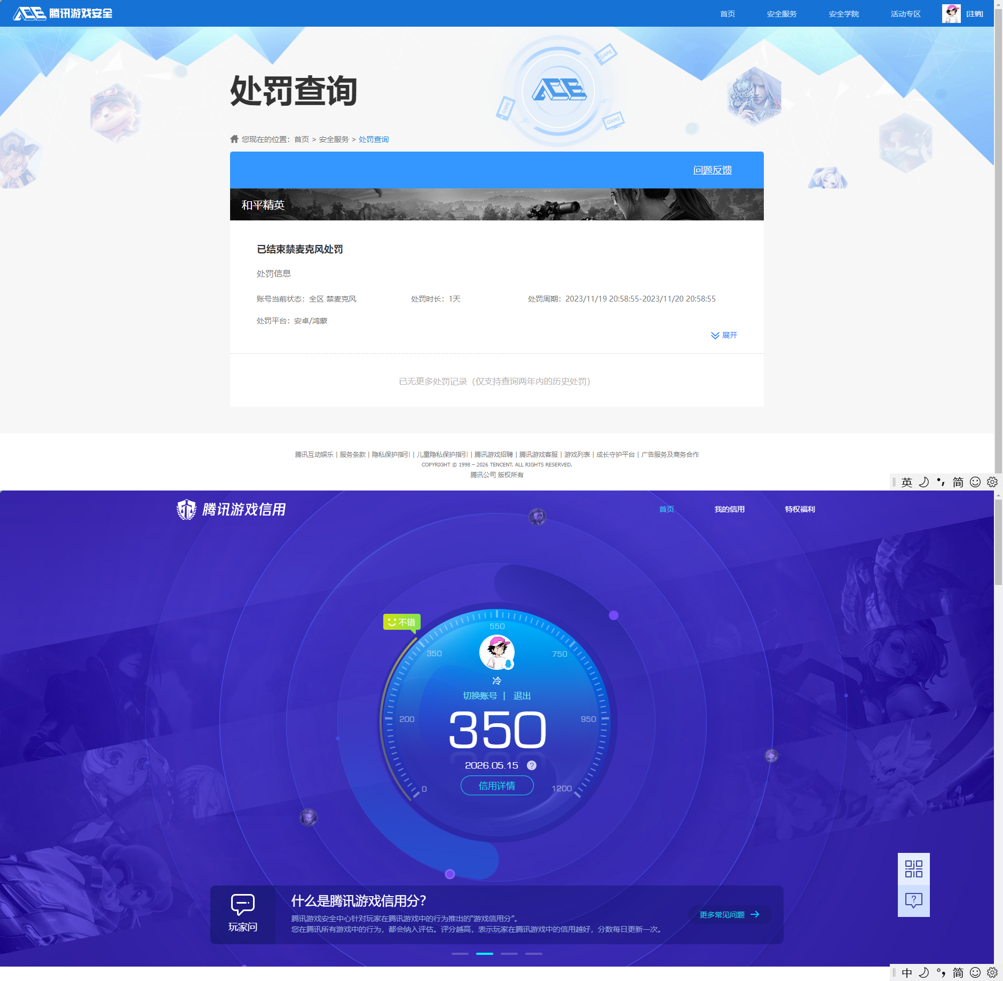Screen dimensions: 1003x981
Task: Click the question mark beside 2026.05.15
Action: pos(532,765)
